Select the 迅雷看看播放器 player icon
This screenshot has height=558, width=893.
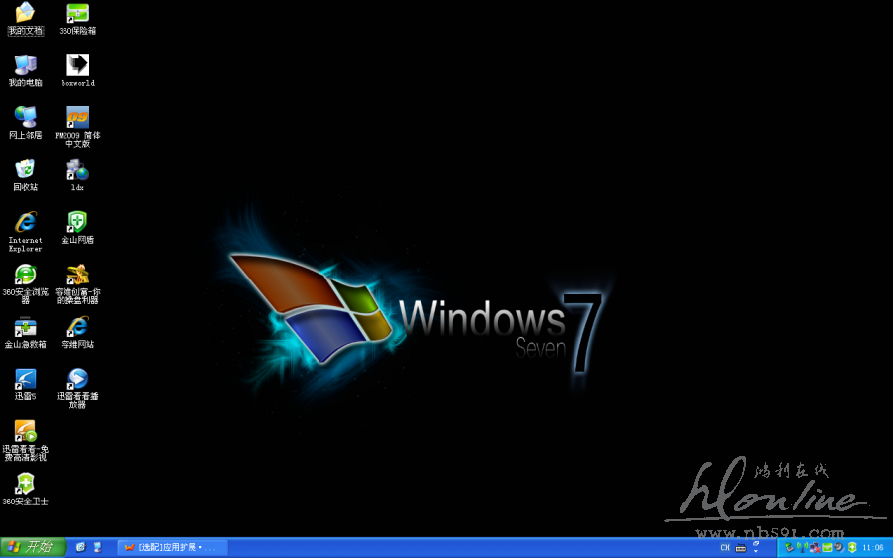pos(77,379)
